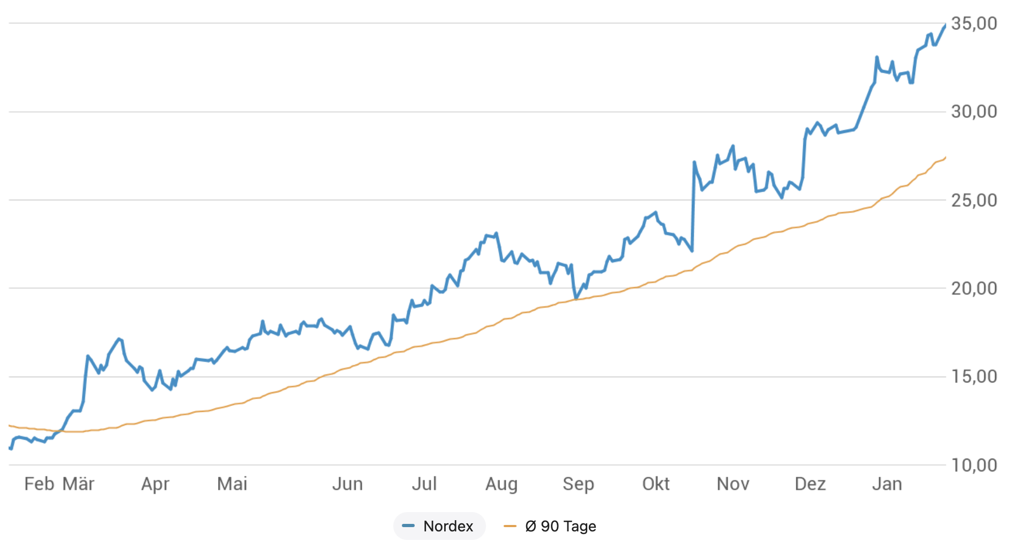Select the Dez label on the time axis
Viewport: 1010px width, 548px height.
coord(810,484)
